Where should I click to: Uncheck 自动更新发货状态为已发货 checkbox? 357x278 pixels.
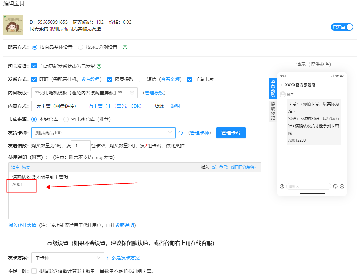click(x=34, y=66)
